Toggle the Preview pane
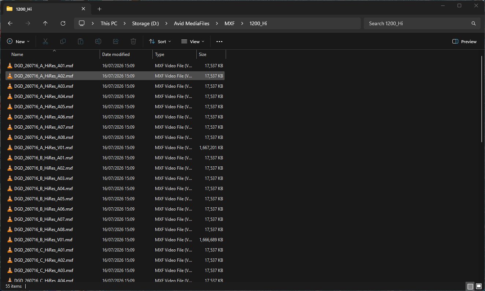Image resolution: width=485 pixels, height=291 pixels. tap(464, 42)
